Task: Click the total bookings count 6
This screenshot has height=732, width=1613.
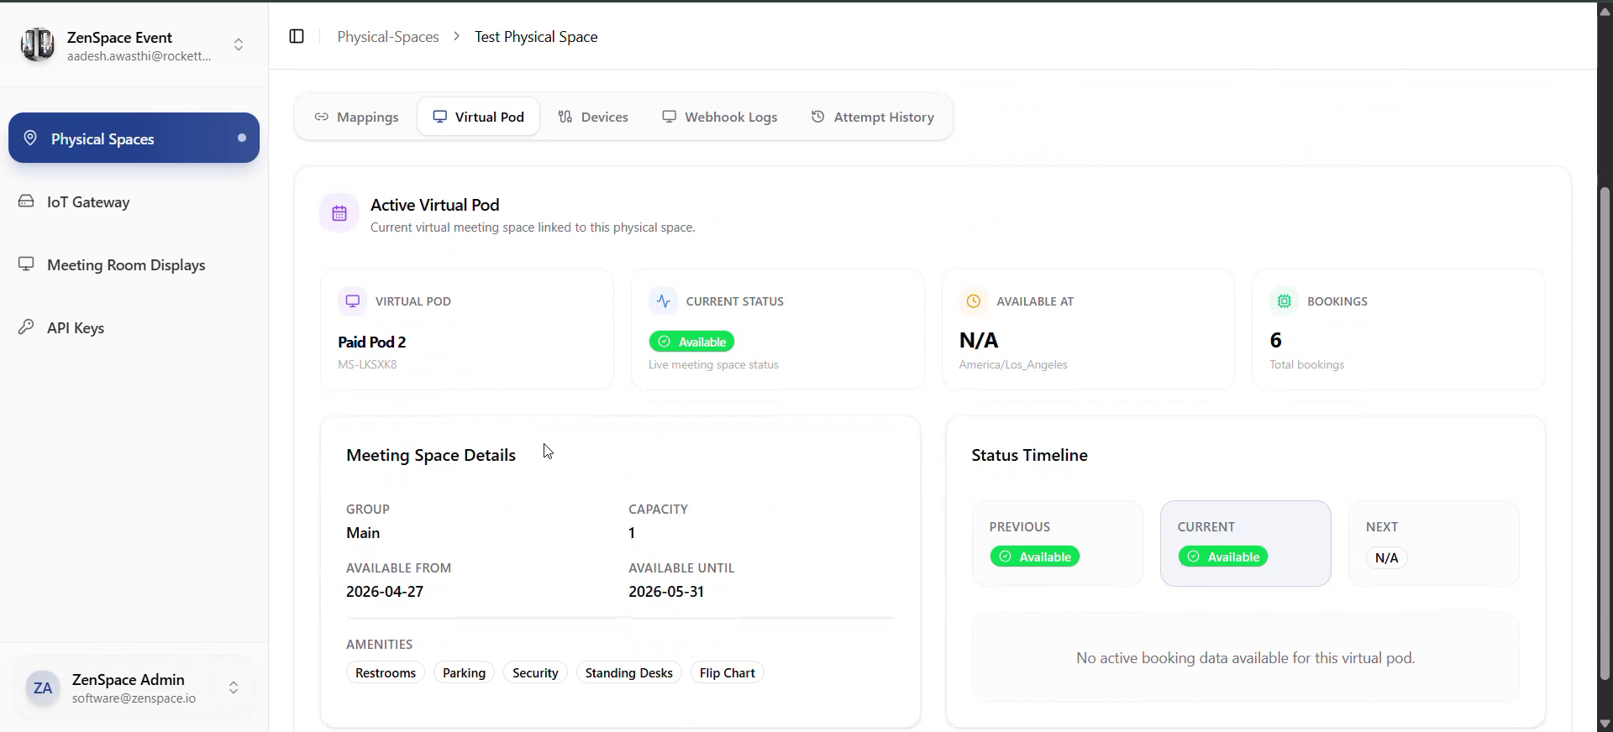Action: [x=1276, y=340]
